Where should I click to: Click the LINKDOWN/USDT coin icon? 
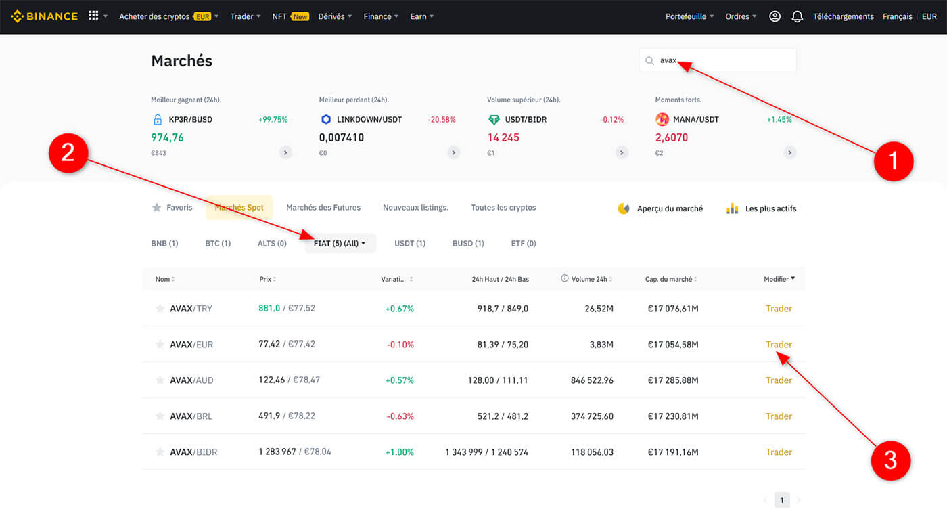[x=325, y=119]
